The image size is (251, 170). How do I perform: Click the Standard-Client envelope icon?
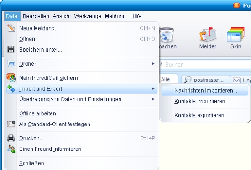click(11, 124)
